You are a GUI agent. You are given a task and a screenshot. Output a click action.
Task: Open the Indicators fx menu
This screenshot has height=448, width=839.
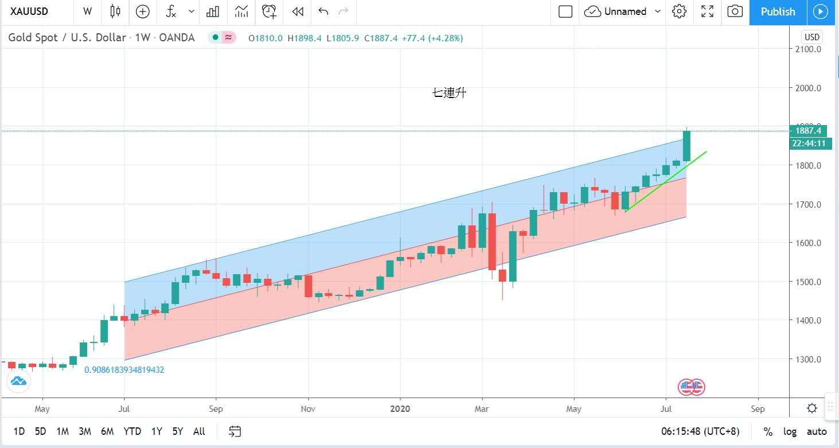coord(171,11)
